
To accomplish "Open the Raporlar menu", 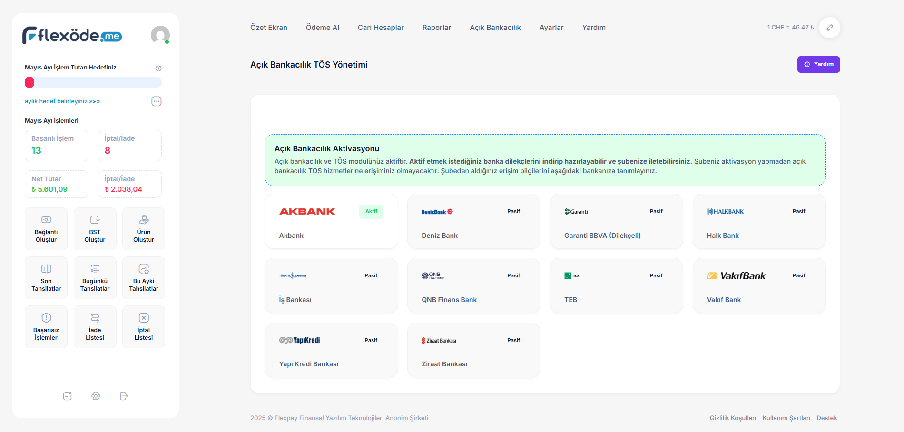I will pos(437,28).
